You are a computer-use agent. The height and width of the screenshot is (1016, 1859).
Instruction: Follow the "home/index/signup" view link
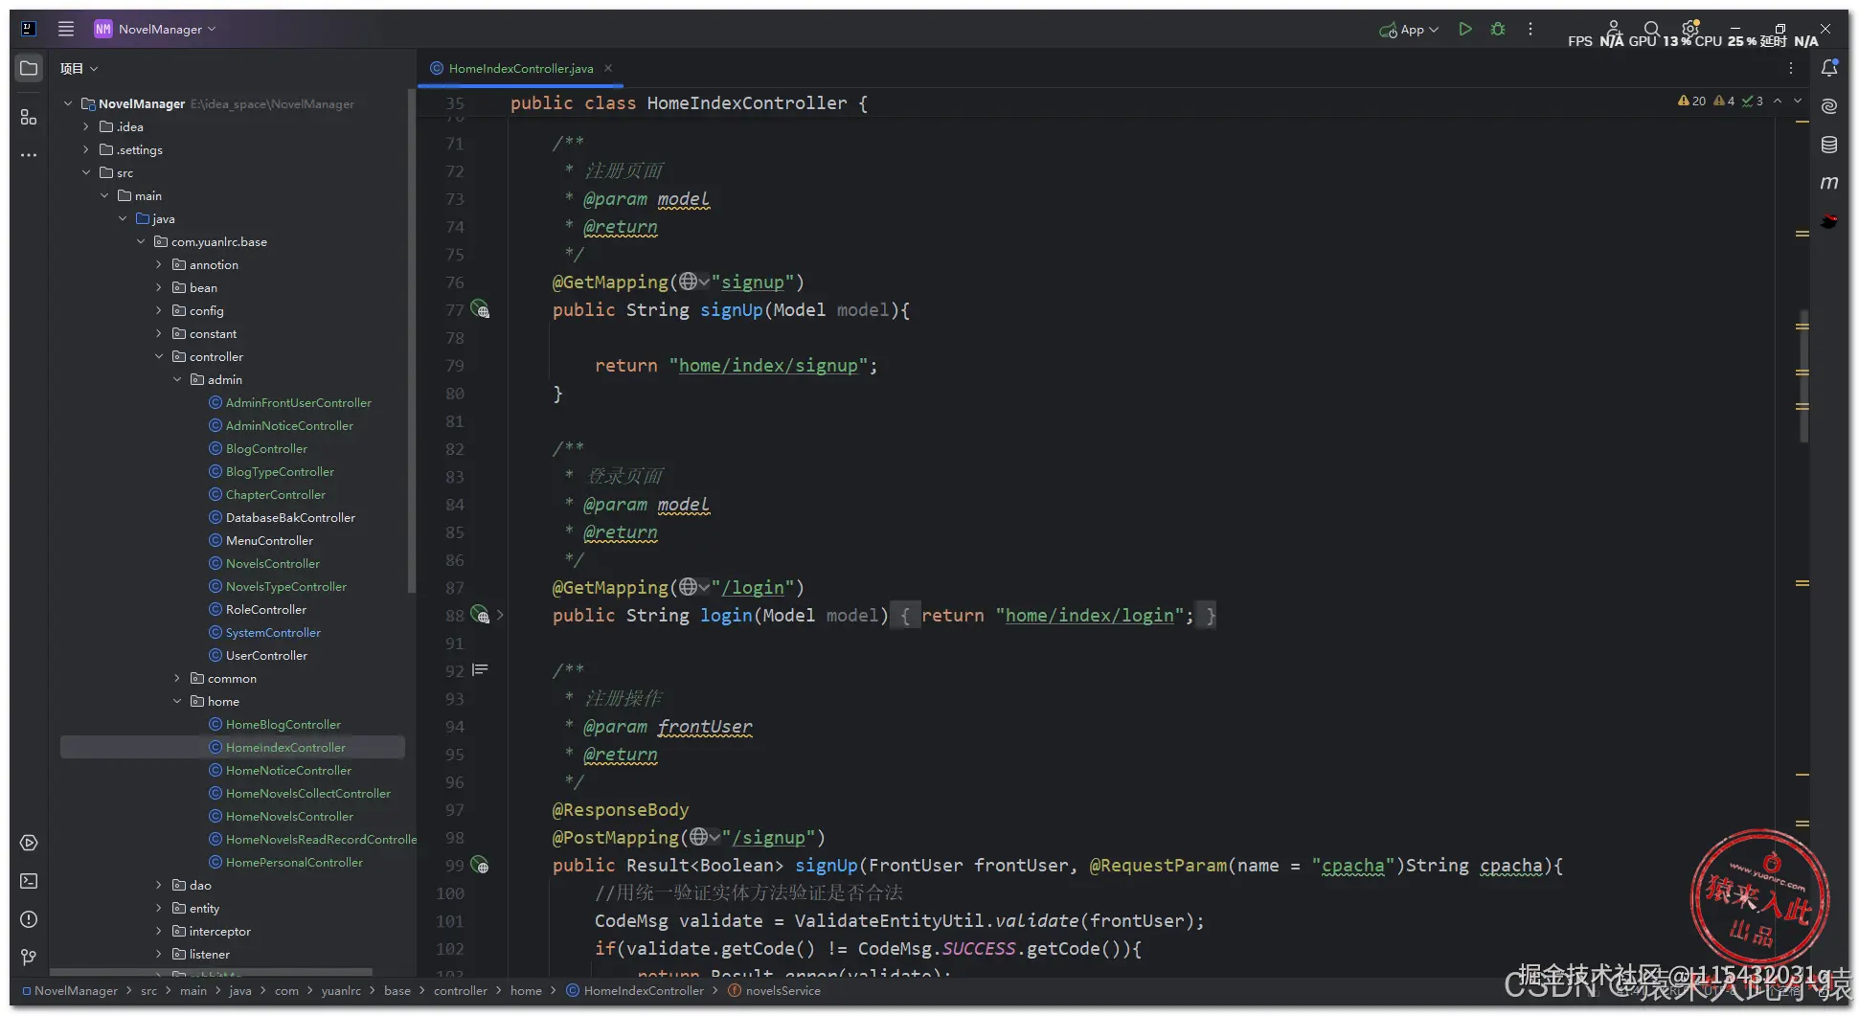click(768, 366)
